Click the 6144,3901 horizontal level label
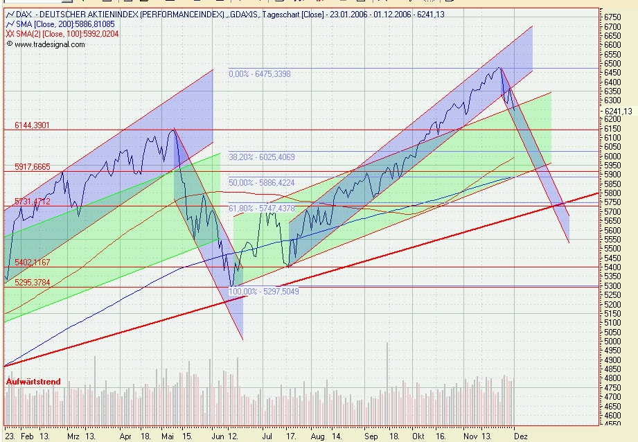Viewport: 638px width, 442px height. pos(32,125)
